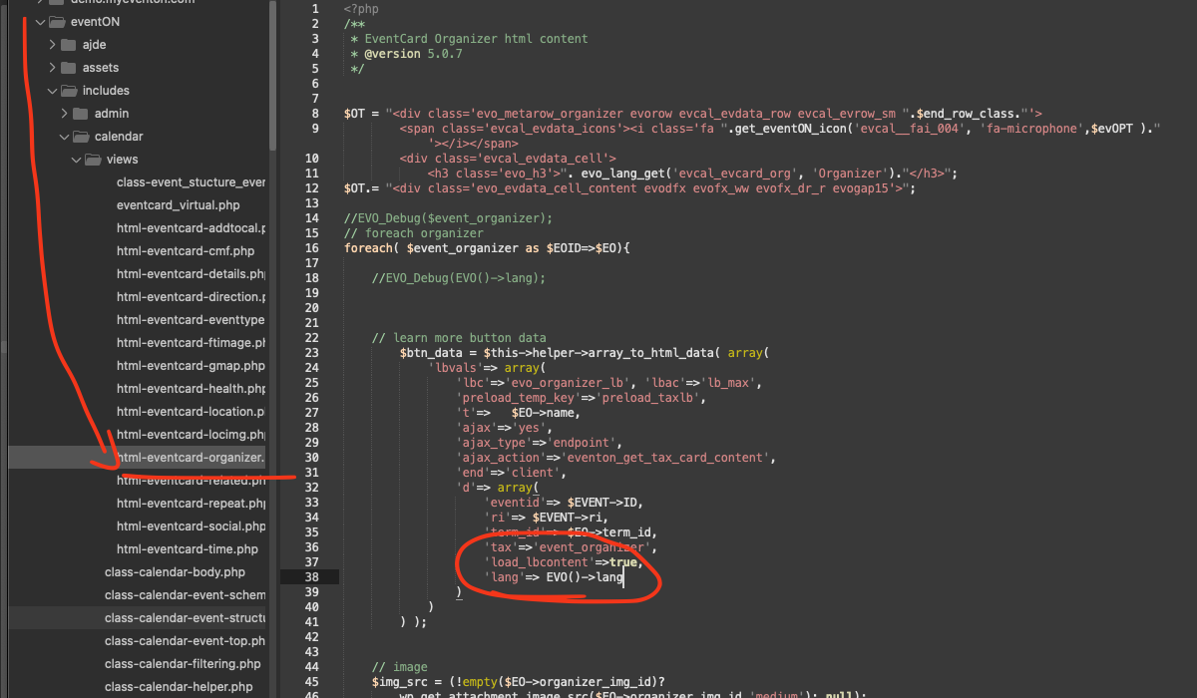Screen dimensions: 1197x698
Task: Collapse the eventON folder chevron
Action: click(39, 21)
